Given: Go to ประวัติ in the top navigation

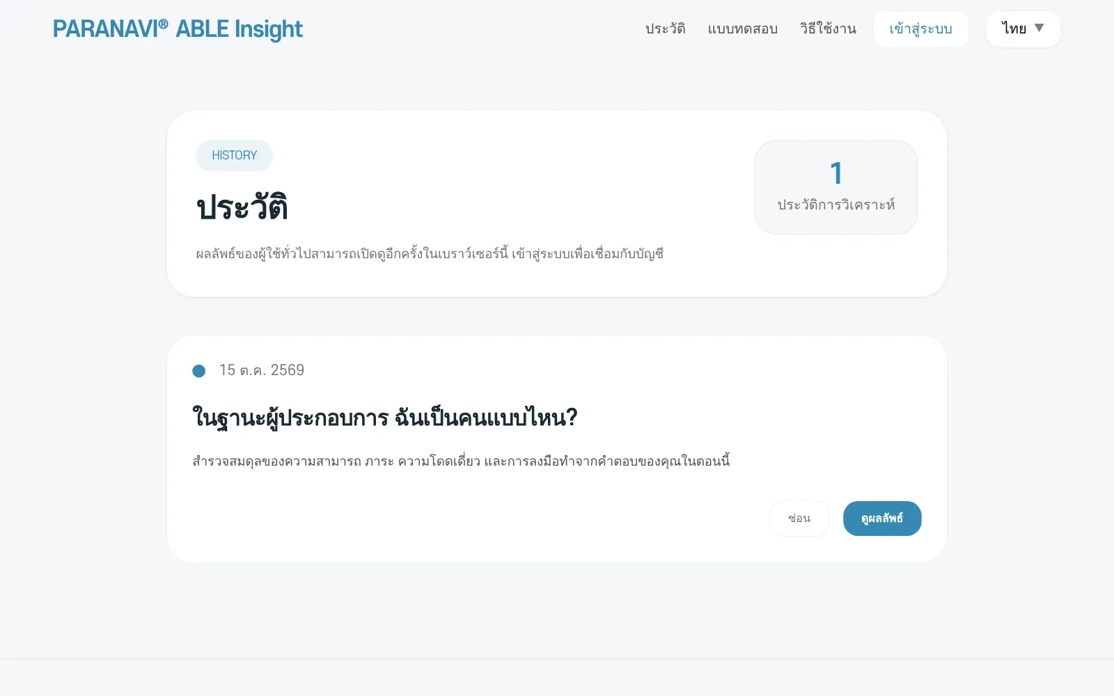Looking at the screenshot, I should (665, 29).
